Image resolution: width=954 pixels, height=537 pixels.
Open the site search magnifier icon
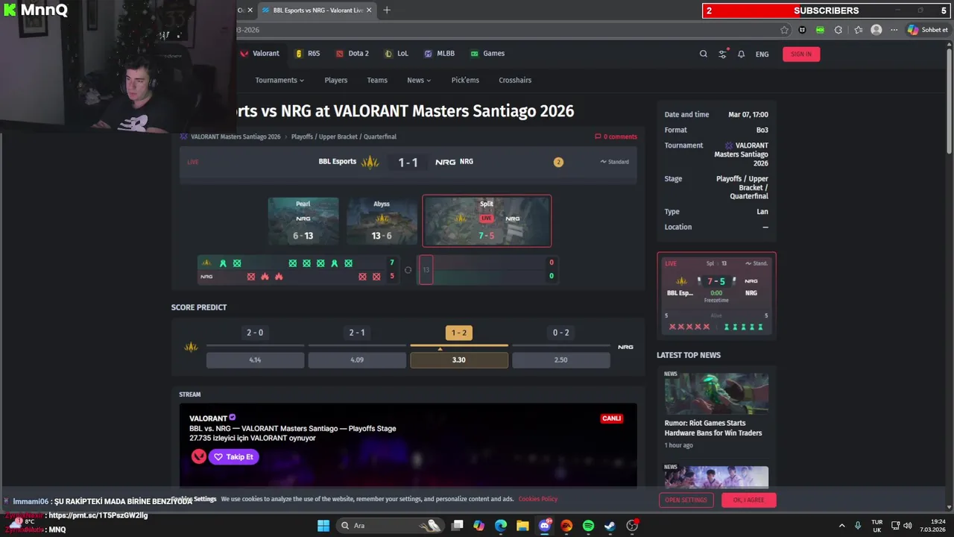pyautogui.click(x=703, y=54)
